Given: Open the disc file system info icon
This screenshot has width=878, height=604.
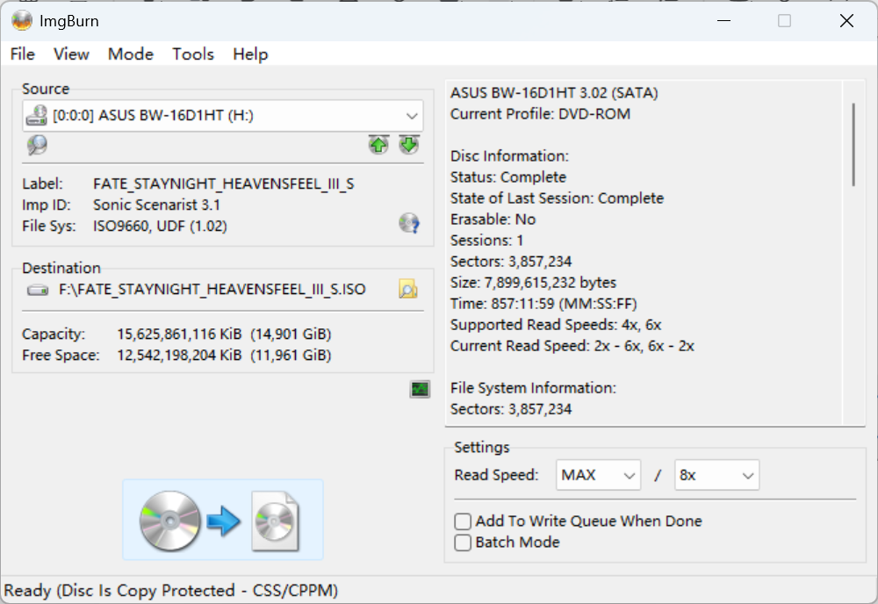Looking at the screenshot, I should tap(409, 223).
